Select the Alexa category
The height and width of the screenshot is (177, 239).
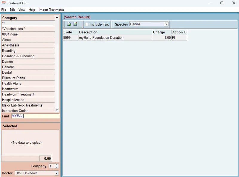pos(28,40)
